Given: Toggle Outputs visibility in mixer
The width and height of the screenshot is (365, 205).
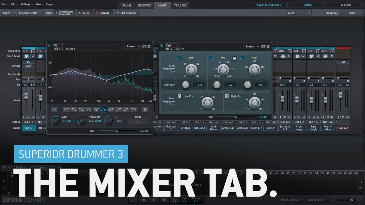Looking at the screenshot, I should click(103, 13).
